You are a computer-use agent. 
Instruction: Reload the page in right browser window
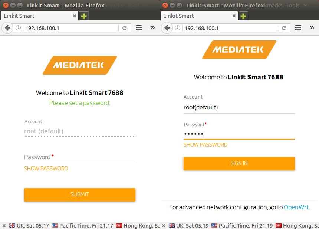(x=284, y=28)
